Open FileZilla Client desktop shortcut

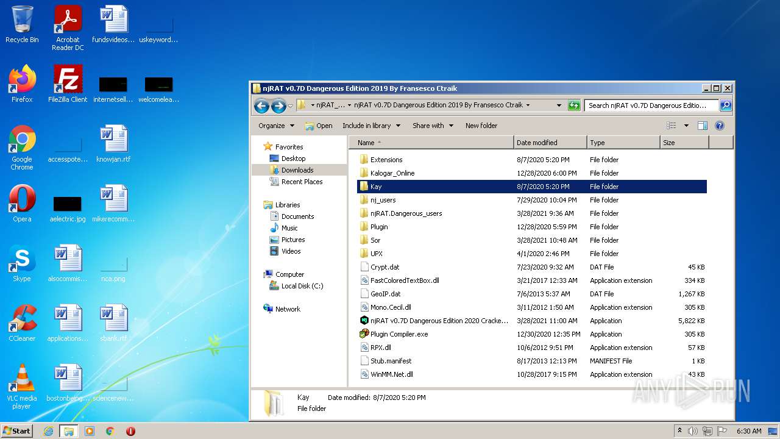(68, 84)
